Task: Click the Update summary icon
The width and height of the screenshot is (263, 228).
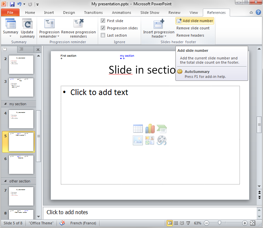Action: [x=27, y=24]
